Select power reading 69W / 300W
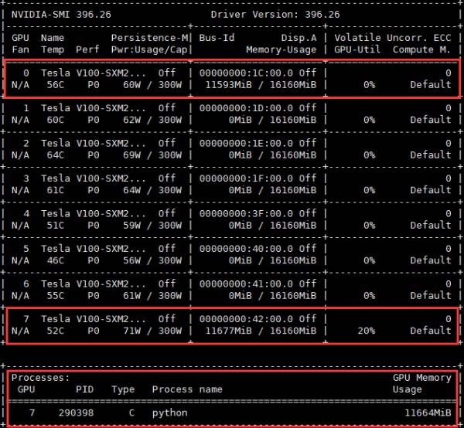This screenshot has height=428, width=464. coord(152,155)
